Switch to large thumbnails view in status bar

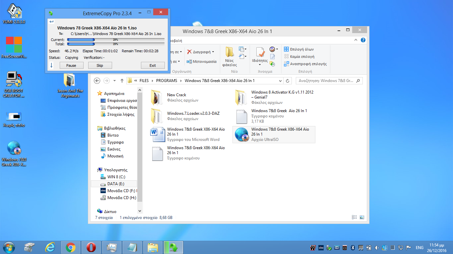point(362,218)
